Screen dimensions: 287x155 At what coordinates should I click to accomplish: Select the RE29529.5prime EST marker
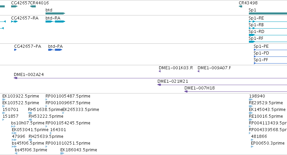tap(251, 106)
